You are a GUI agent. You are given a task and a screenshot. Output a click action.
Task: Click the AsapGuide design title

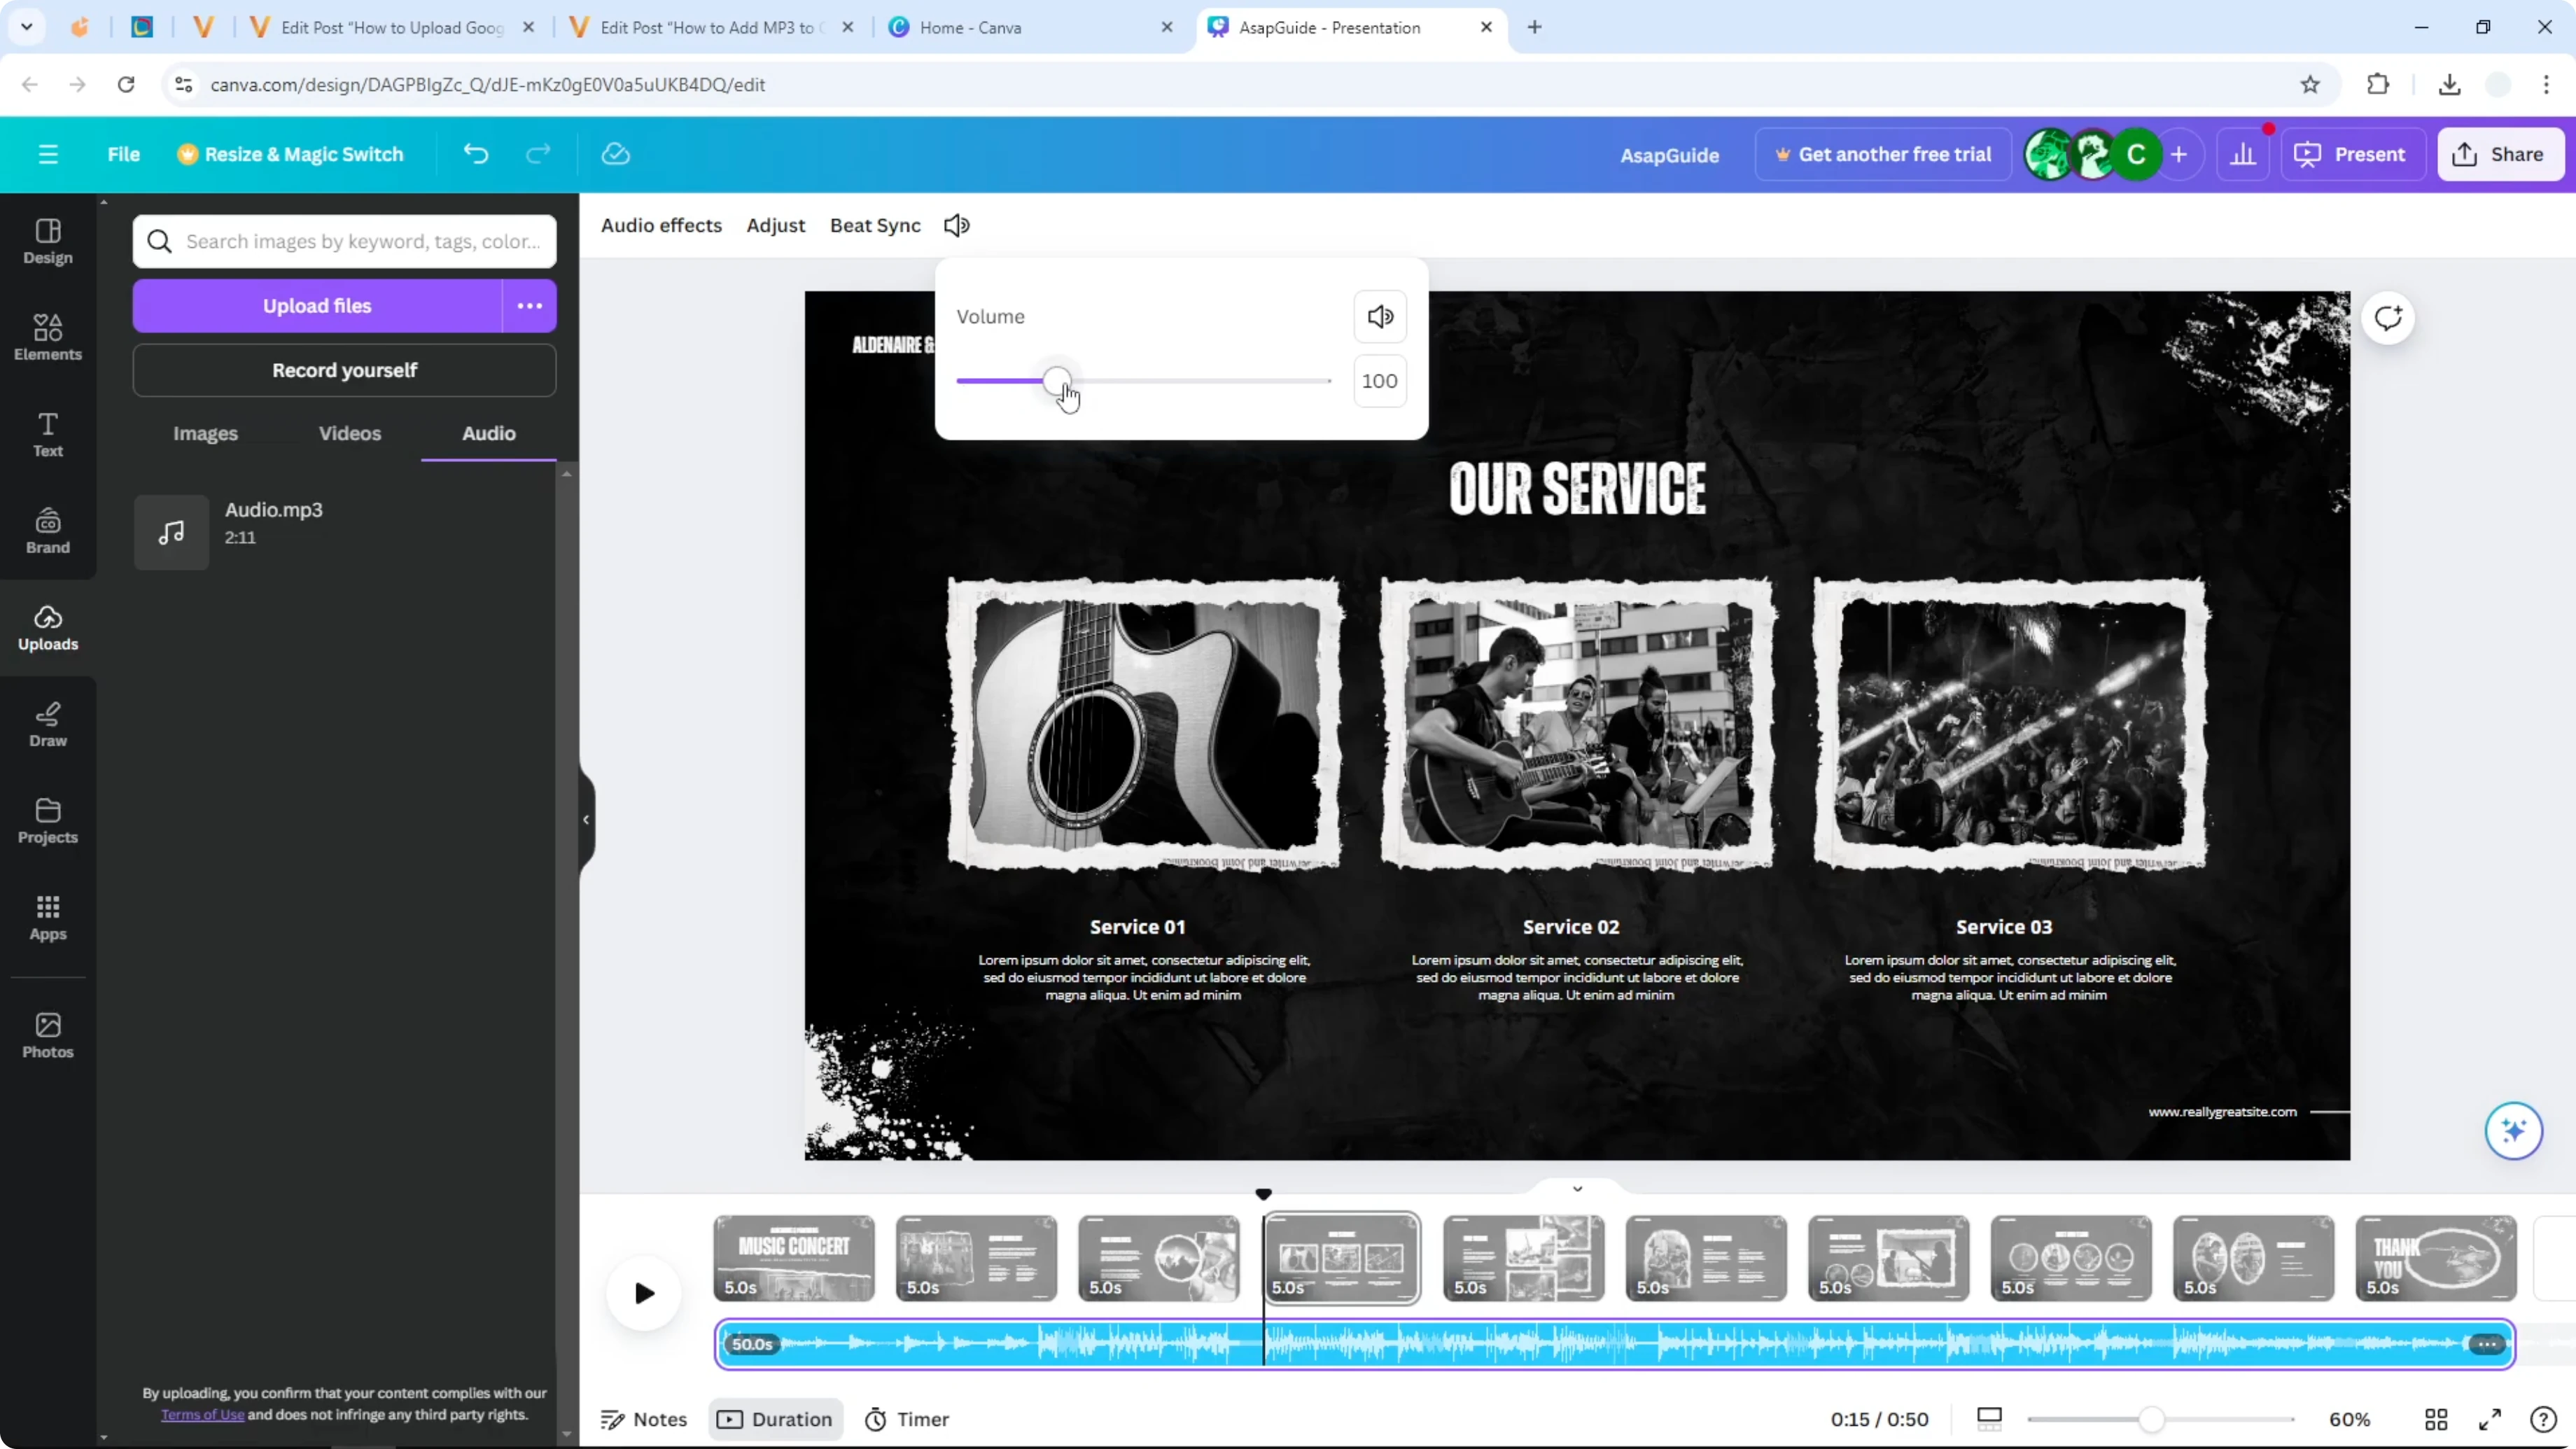tap(1669, 155)
